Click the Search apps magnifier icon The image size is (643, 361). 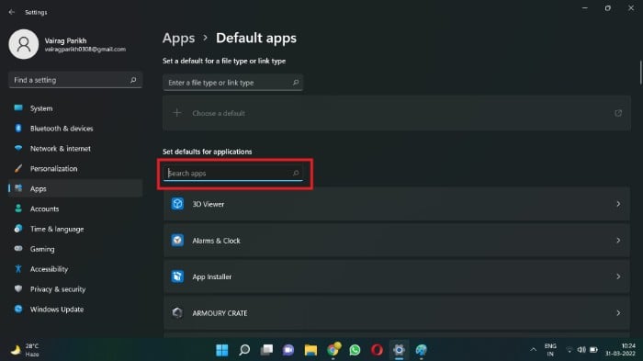coord(296,173)
